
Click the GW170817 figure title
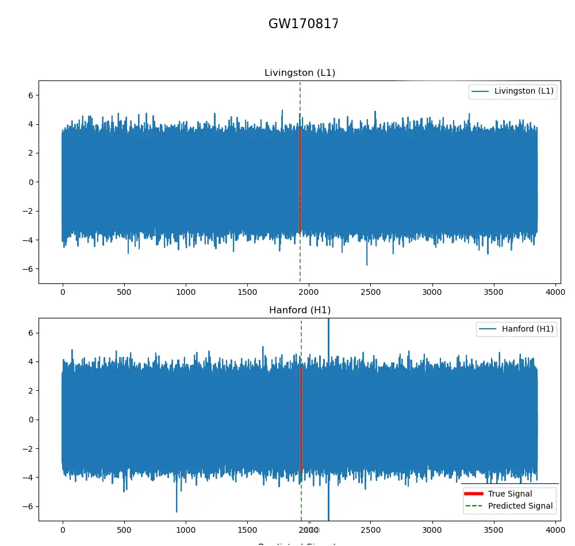tap(303, 24)
